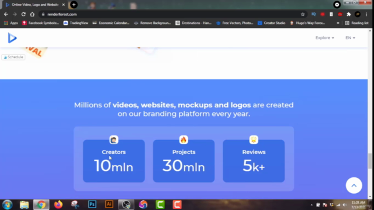Viewport: 374px width, 210px height.
Task: Open Illustrator from the taskbar
Action: [x=109, y=204]
